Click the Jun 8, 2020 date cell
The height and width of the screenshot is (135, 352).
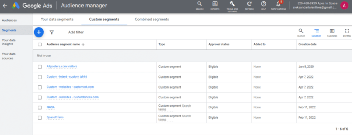point(306,67)
